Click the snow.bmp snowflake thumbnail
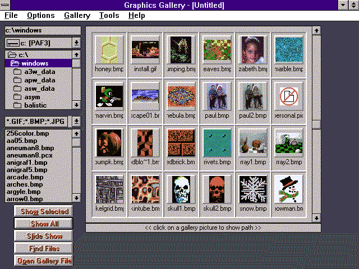This screenshot has width=359, height=269. click(253, 191)
